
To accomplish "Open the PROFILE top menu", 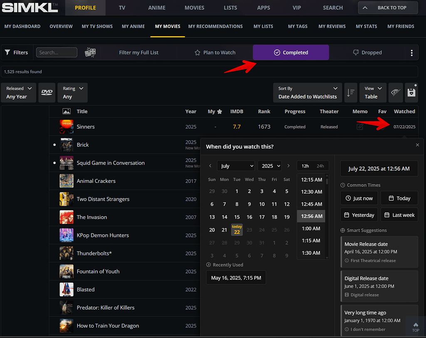I will pos(85,7).
